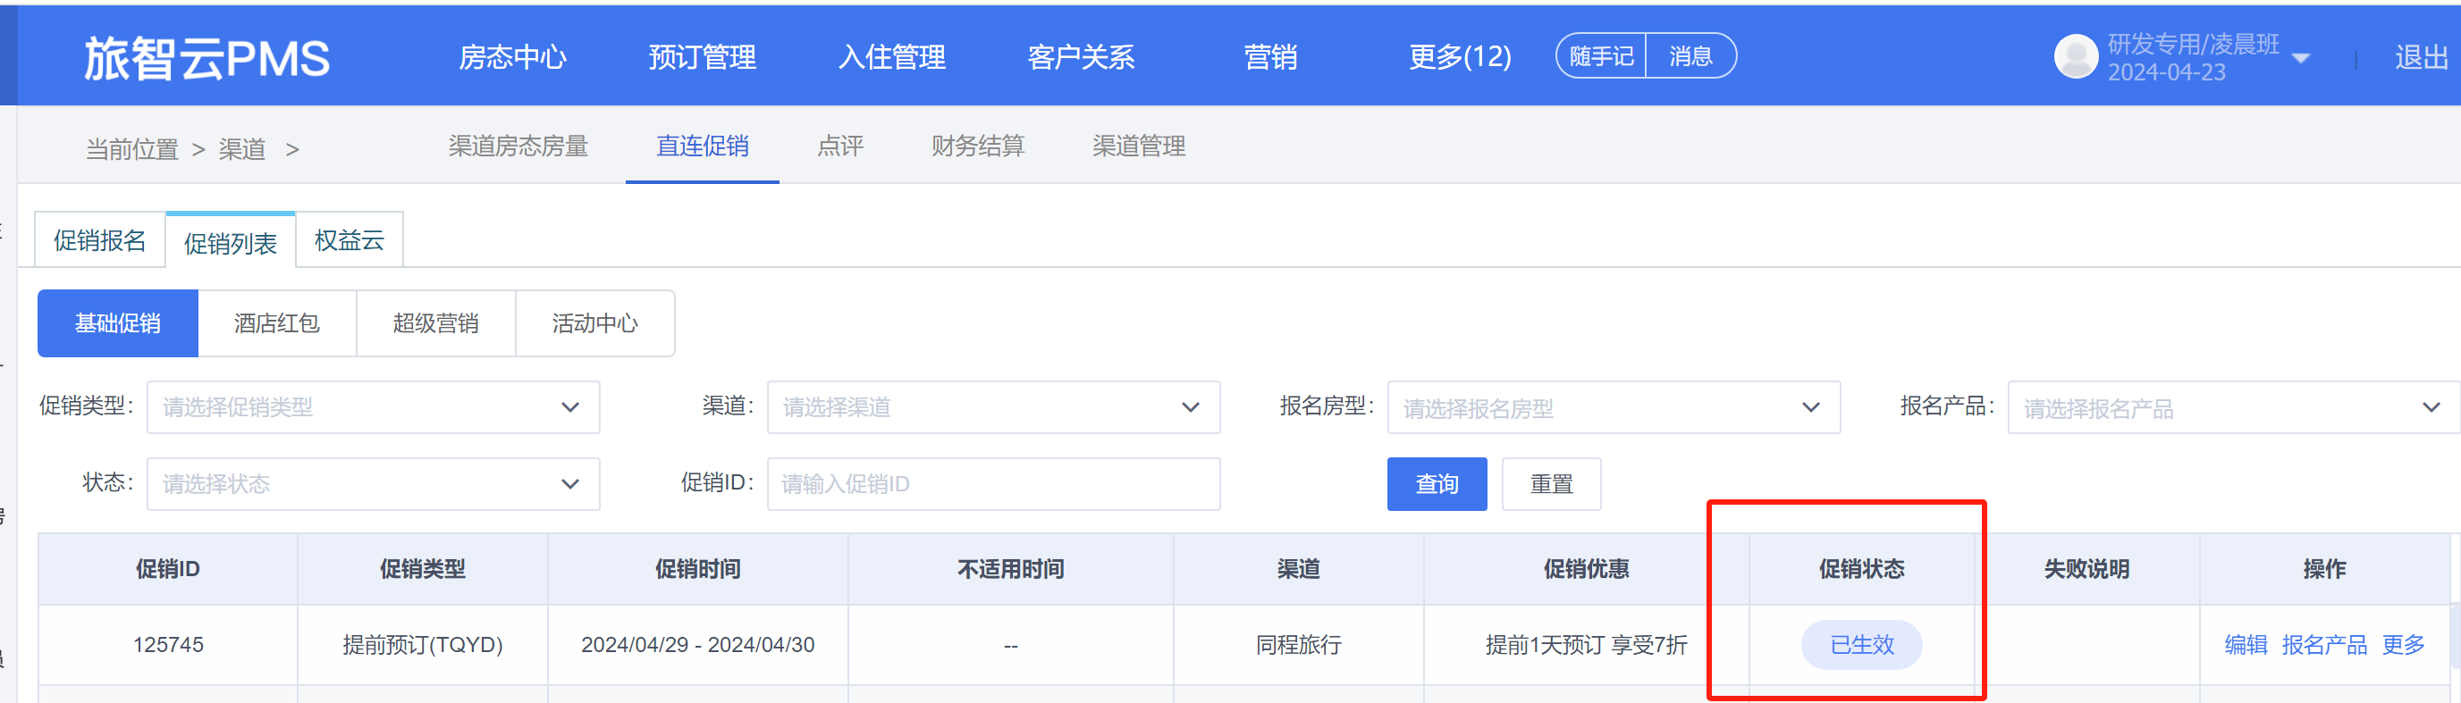Image resolution: width=2461 pixels, height=703 pixels.
Task: Click date range 2024/04/29 - 2024/04/30
Action: [697, 645]
